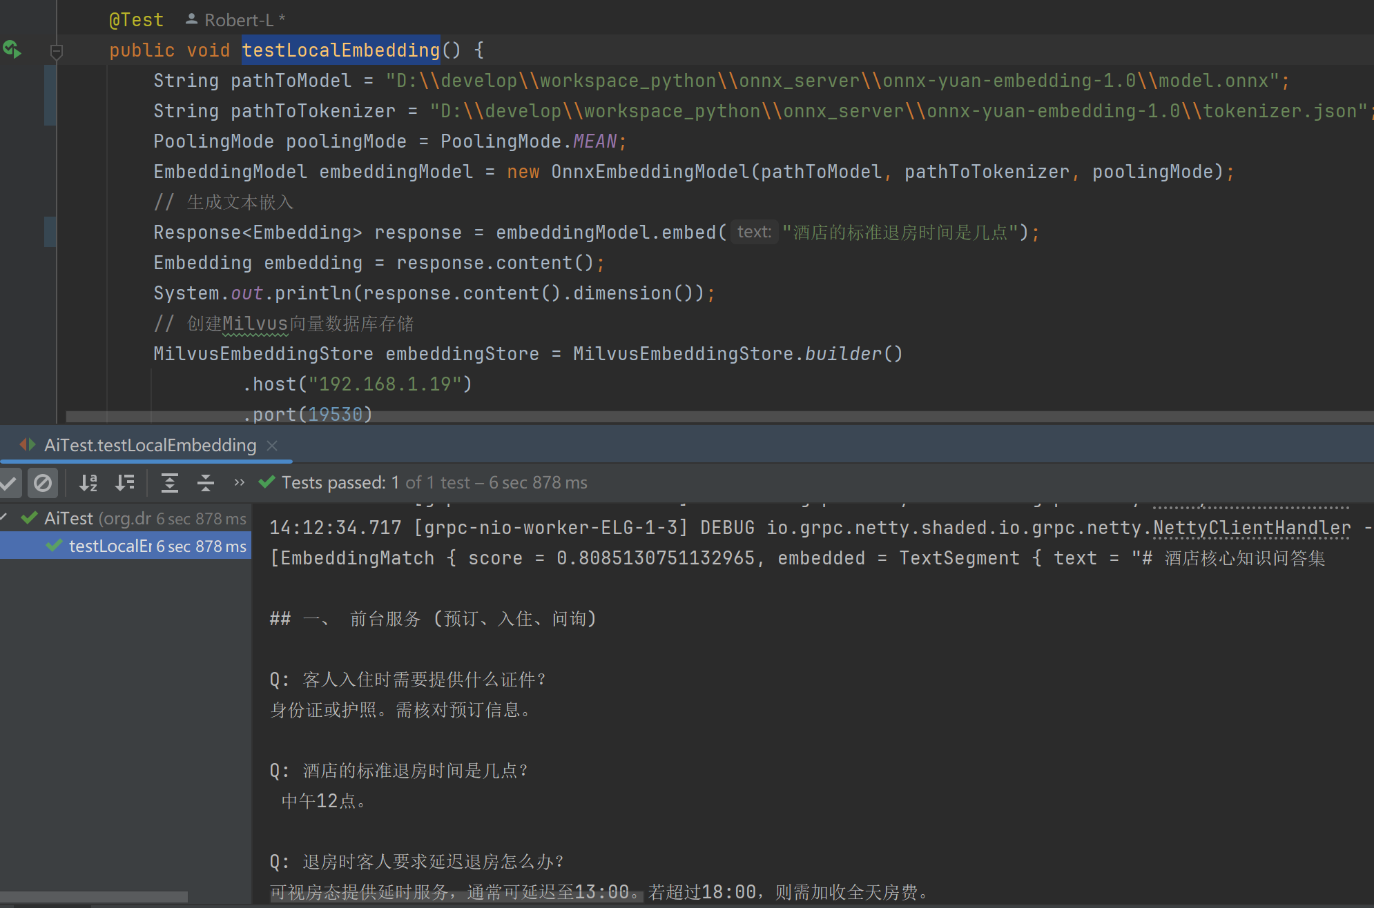Click the NettyClientHandler link in console
The image size is (1374, 908).
click(x=1251, y=528)
